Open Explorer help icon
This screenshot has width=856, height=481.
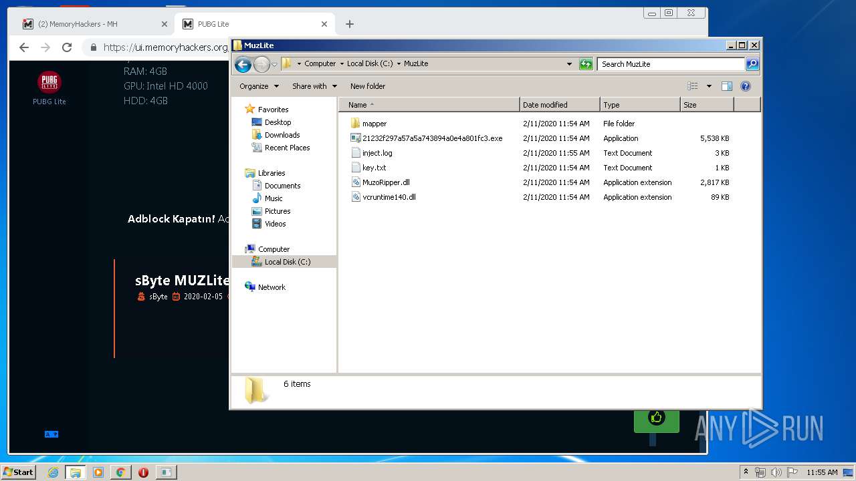(x=746, y=86)
